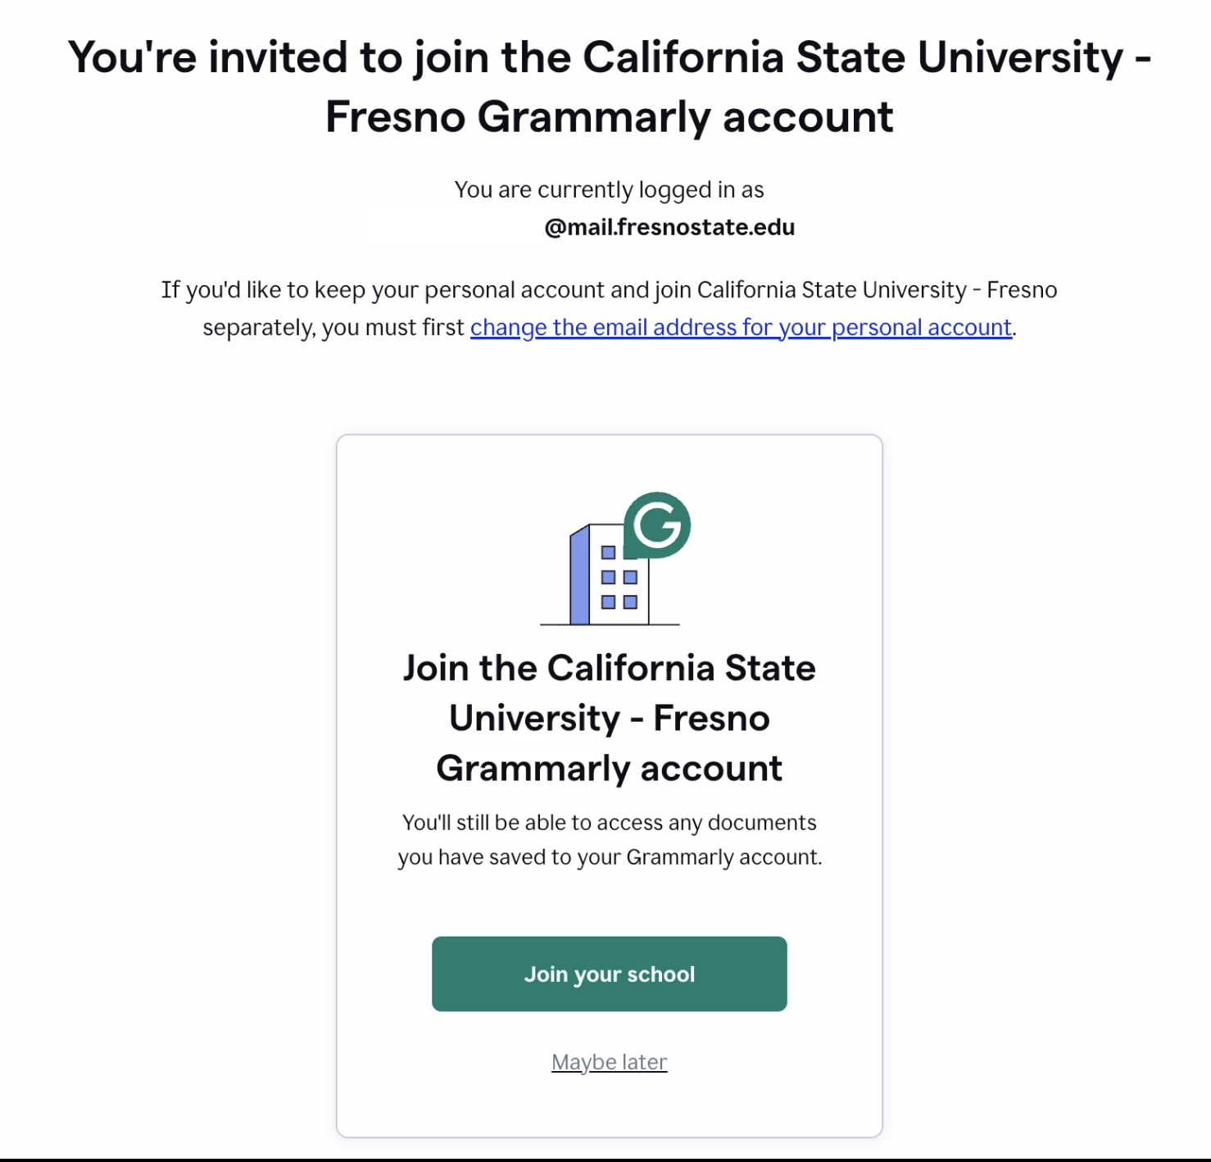Screen dimensions: 1211x1162
Task: Click the documents access description text
Action: 609,839
